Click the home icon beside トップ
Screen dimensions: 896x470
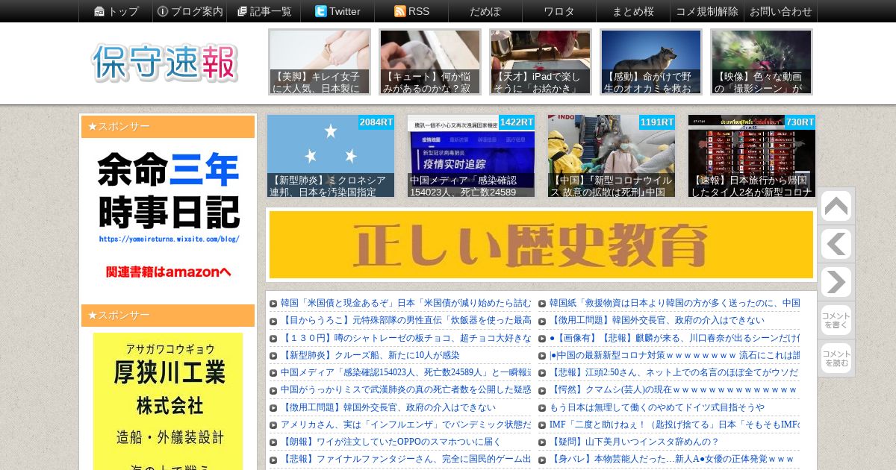(99, 11)
